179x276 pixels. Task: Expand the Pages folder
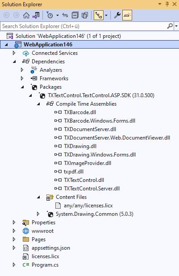point(14,239)
